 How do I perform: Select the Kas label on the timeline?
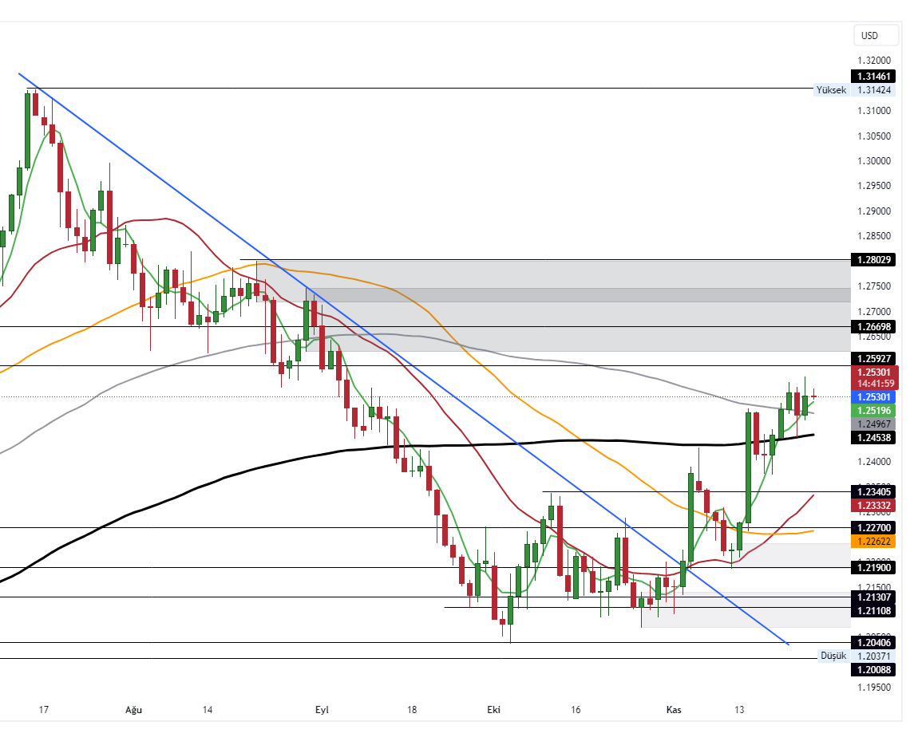[674, 708]
